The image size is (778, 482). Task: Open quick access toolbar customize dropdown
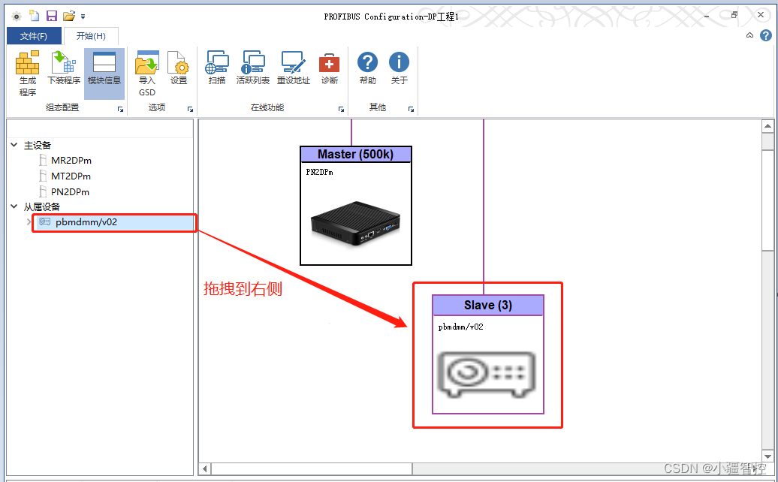83,17
